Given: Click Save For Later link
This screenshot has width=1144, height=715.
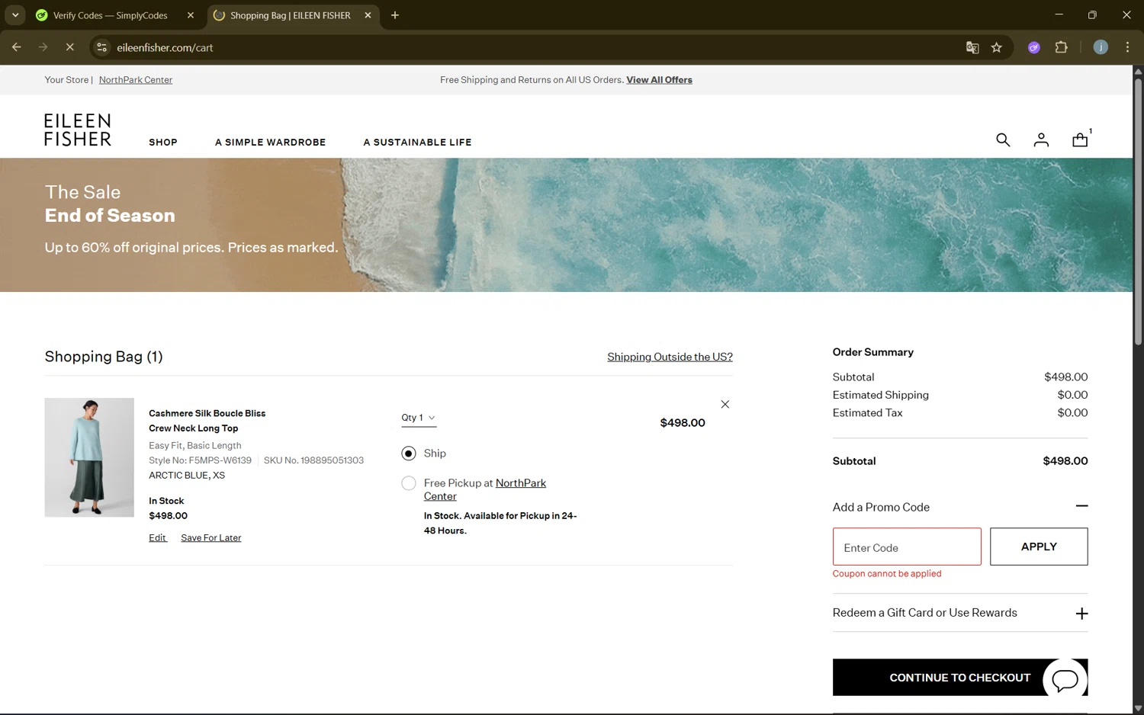Looking at the screenshot, I should (x=210, y=538).
